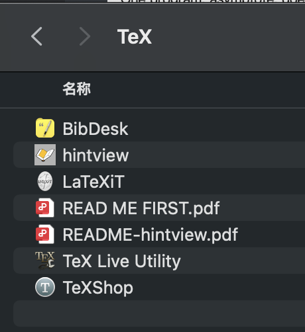Select the TeXShop name label
This screenshot has height=332, width=305.
[98, 288]
